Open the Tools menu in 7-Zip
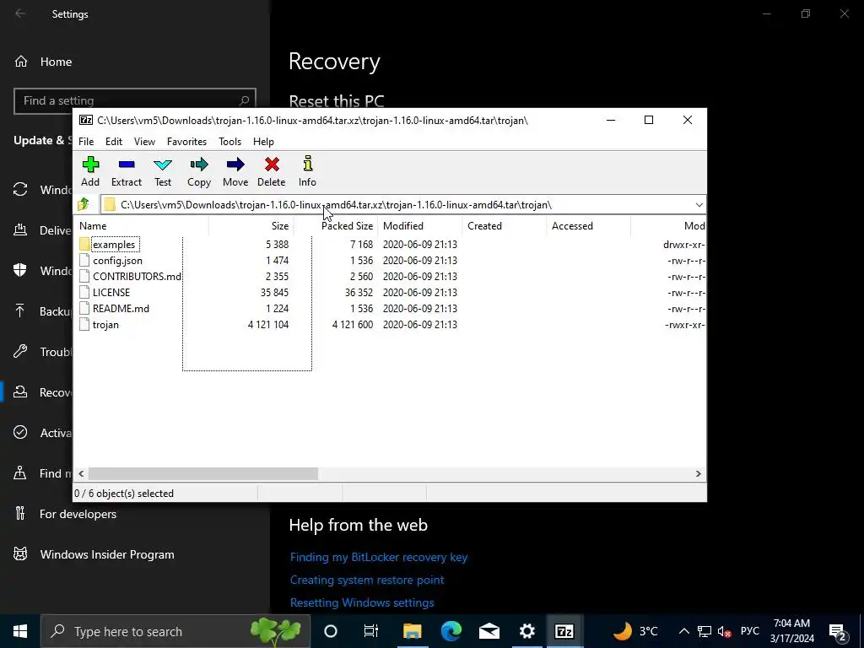The width and height of the screenshot is (864, 648). pyautogui.click(x=229, y=142)
